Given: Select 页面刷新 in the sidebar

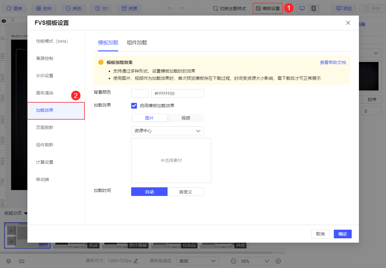Looking at the screenshot, I should click(56, 128).
